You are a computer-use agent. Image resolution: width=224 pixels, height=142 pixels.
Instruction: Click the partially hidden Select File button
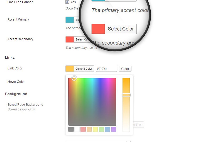click(x=138, y=125)
